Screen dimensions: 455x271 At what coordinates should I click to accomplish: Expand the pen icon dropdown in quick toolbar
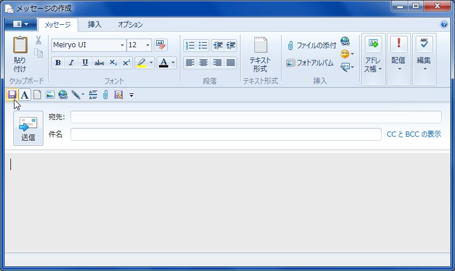(83, 95)
